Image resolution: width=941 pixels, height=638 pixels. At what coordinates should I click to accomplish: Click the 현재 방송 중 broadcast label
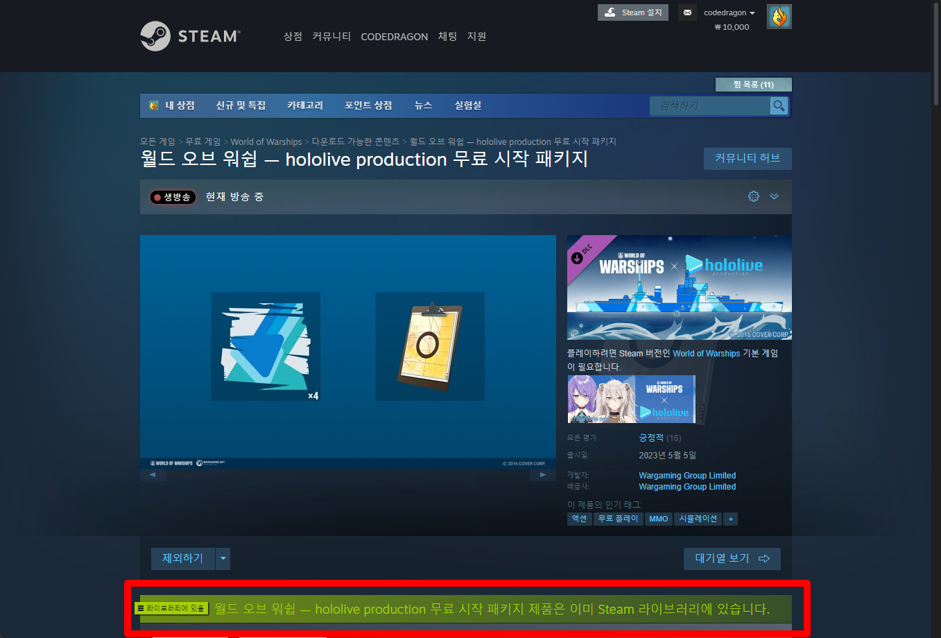tap(234, 197)
